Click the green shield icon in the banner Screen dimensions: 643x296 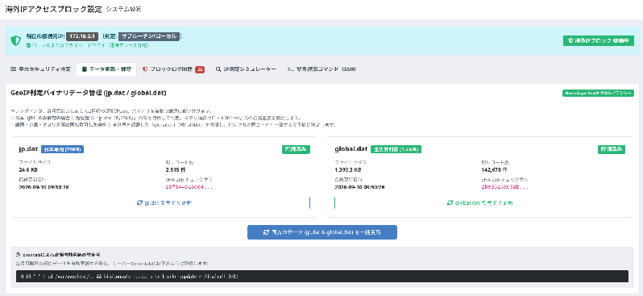pyautogui.click(x=15, y=40)
